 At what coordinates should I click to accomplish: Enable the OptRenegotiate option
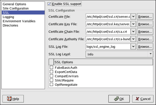[x=51, y=84]
